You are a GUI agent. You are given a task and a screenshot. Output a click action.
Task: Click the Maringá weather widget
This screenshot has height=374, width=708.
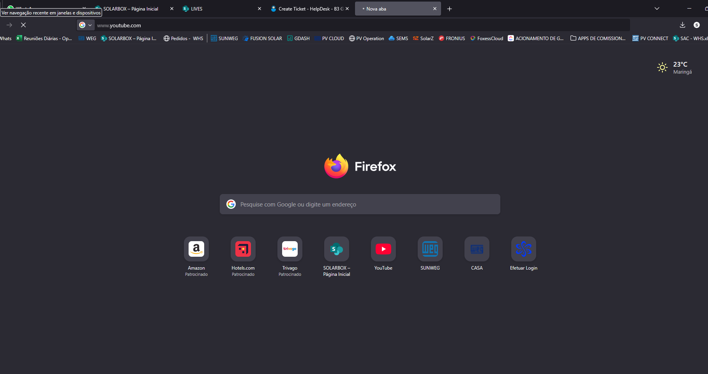[x=674, y=68]
